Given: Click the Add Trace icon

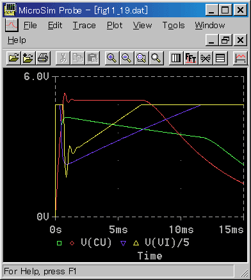Looking at the screenshot, I should (x=240, y=58).
